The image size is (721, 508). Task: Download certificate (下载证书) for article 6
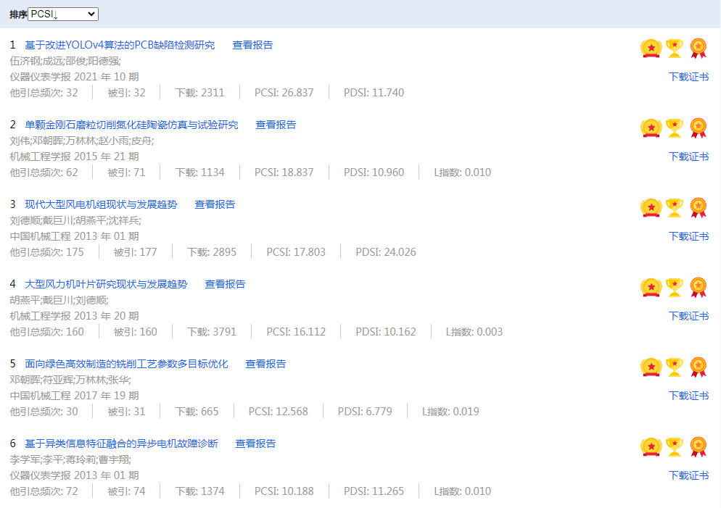coord(688,475)
